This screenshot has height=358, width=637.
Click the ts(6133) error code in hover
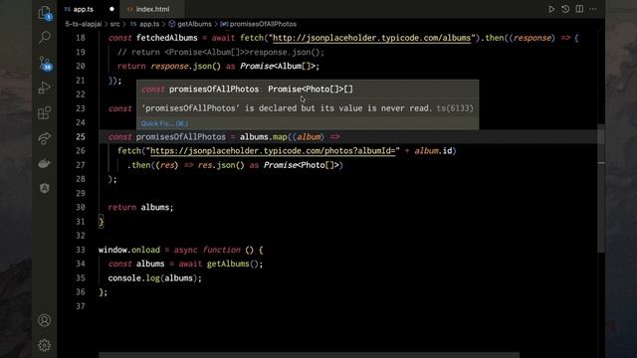coord(455,108)
